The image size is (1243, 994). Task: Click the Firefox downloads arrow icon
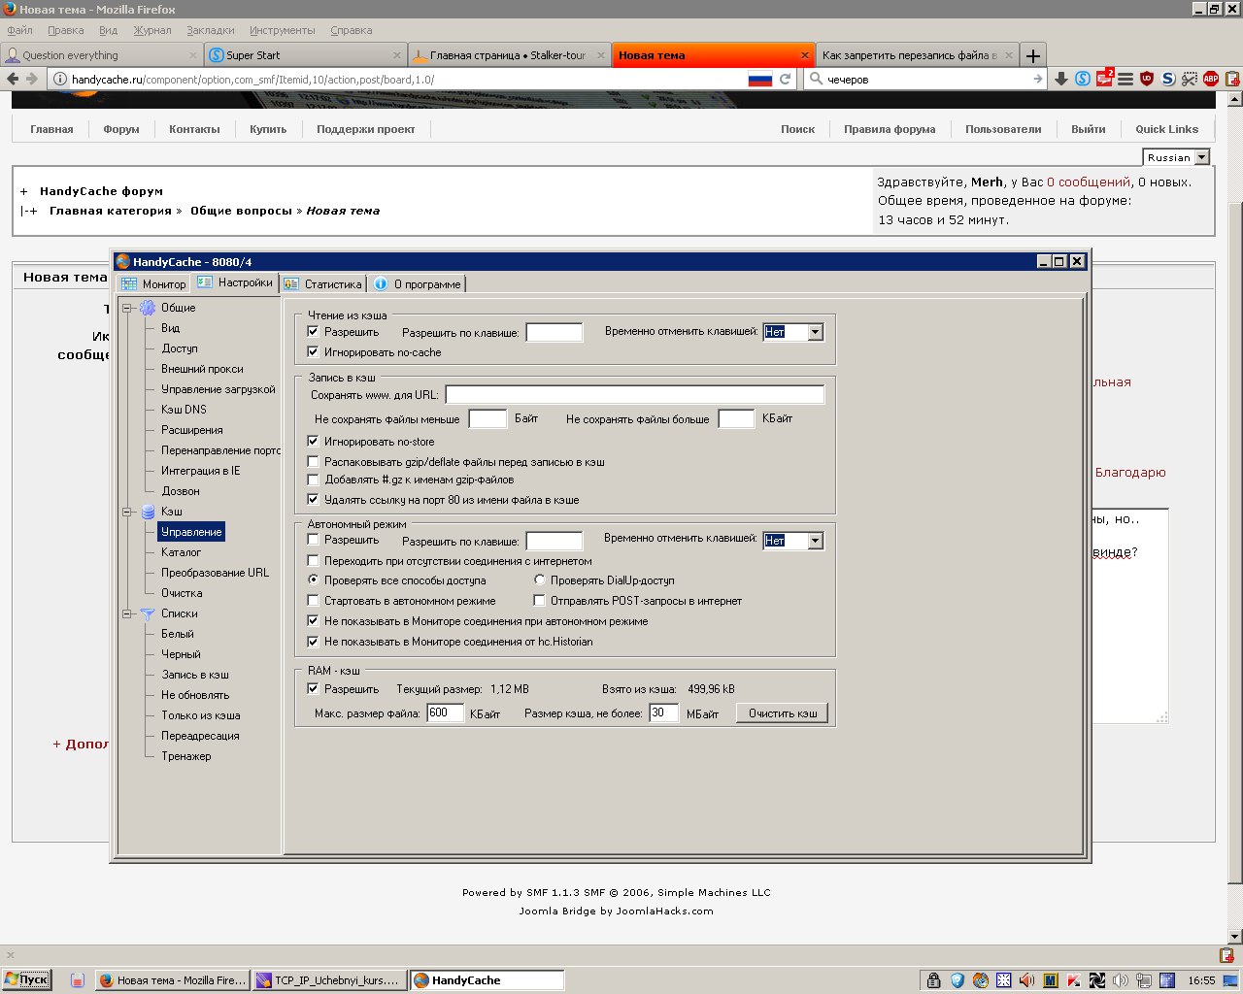[1061, 80]
